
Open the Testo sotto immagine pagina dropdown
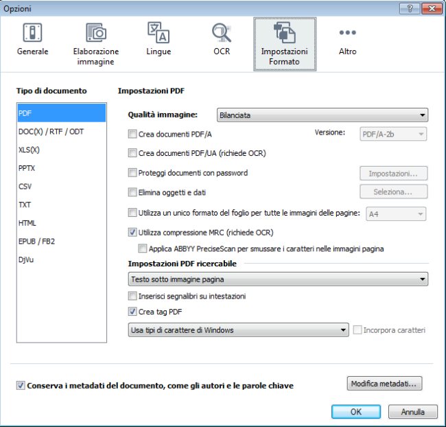pos(278,279)
